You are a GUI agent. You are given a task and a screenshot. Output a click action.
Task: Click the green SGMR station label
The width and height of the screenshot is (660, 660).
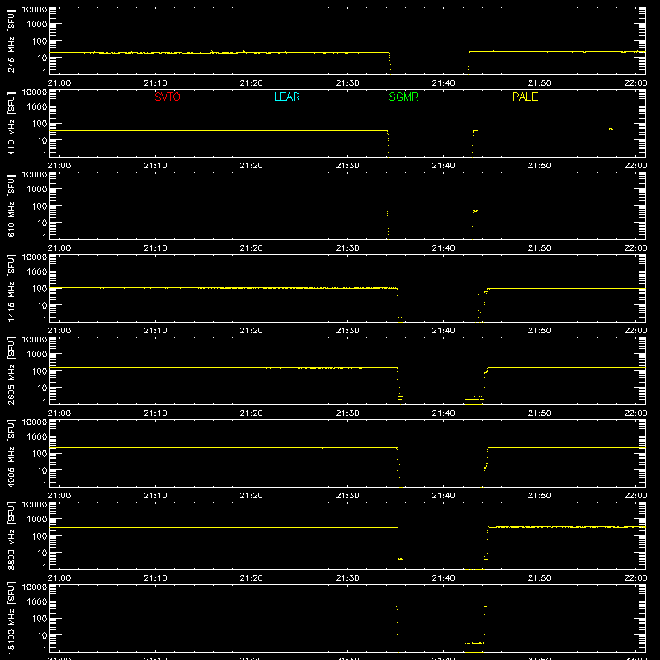click(403, 97)
